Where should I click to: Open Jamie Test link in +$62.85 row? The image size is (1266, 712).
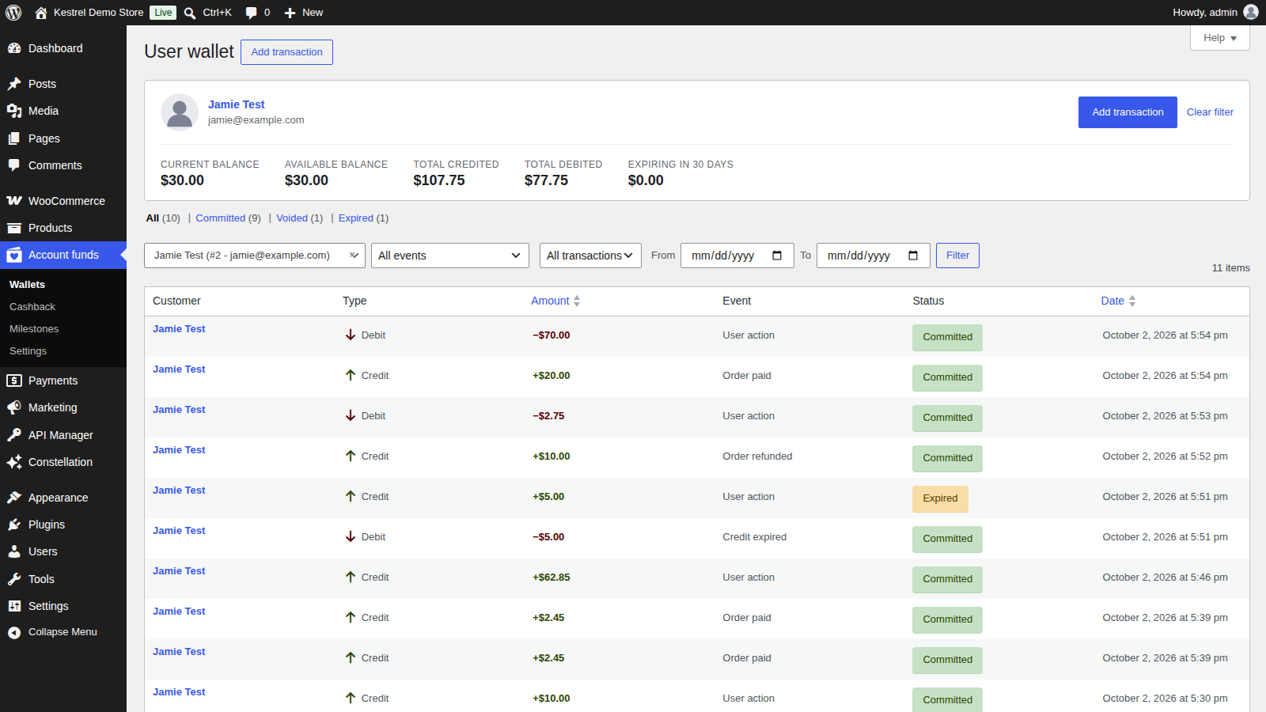[179, 571]
